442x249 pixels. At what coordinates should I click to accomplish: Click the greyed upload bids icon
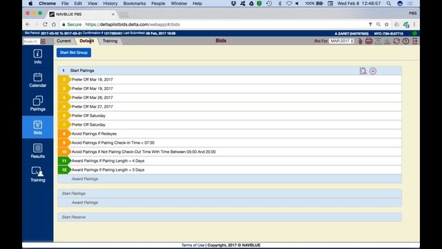coord(378,41)
